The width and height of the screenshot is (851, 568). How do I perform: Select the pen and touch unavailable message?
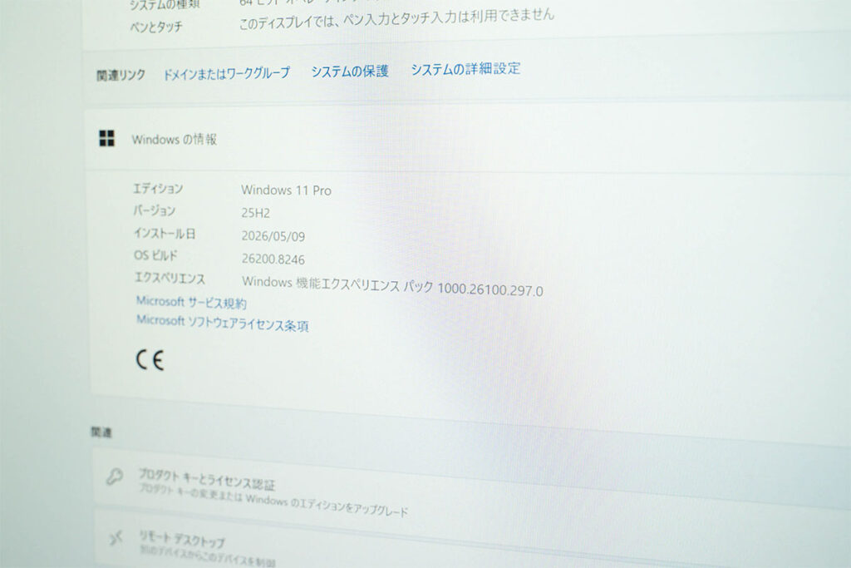(x=396, y=18)
